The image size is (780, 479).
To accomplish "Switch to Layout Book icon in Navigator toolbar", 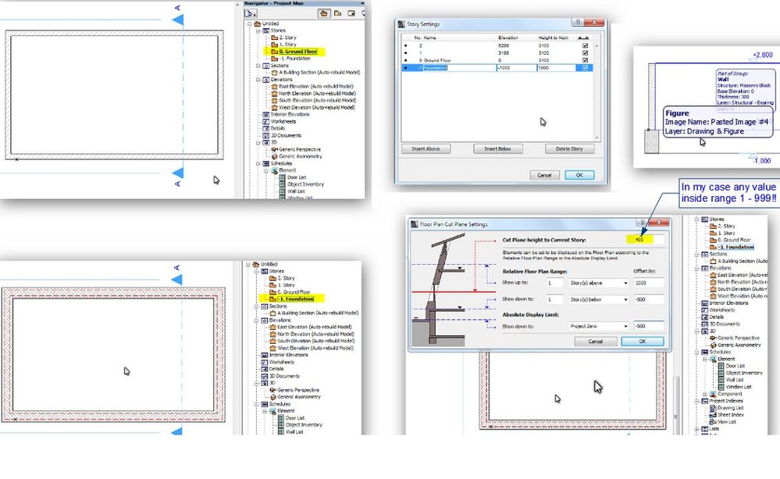I will [351, 13].
